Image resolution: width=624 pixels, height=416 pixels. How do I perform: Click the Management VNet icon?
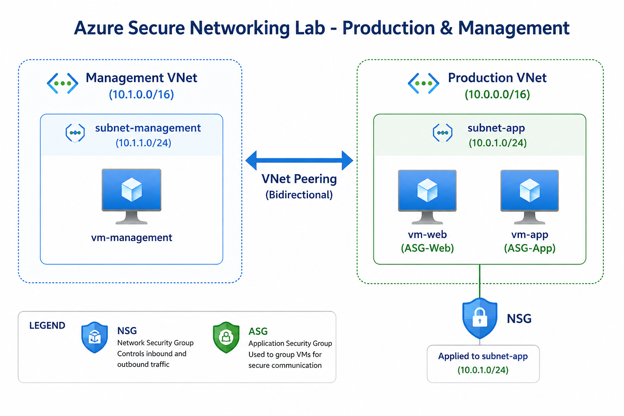click(63, 83)
